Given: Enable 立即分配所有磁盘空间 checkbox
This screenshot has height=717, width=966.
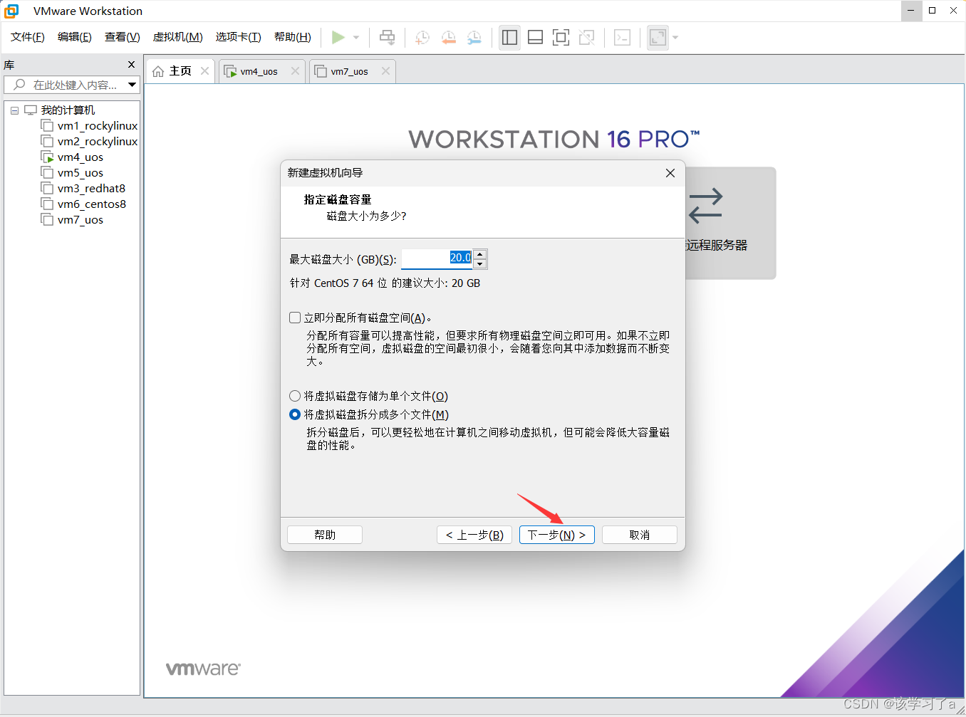Looking at the screenshot, I should pos(295,318).
